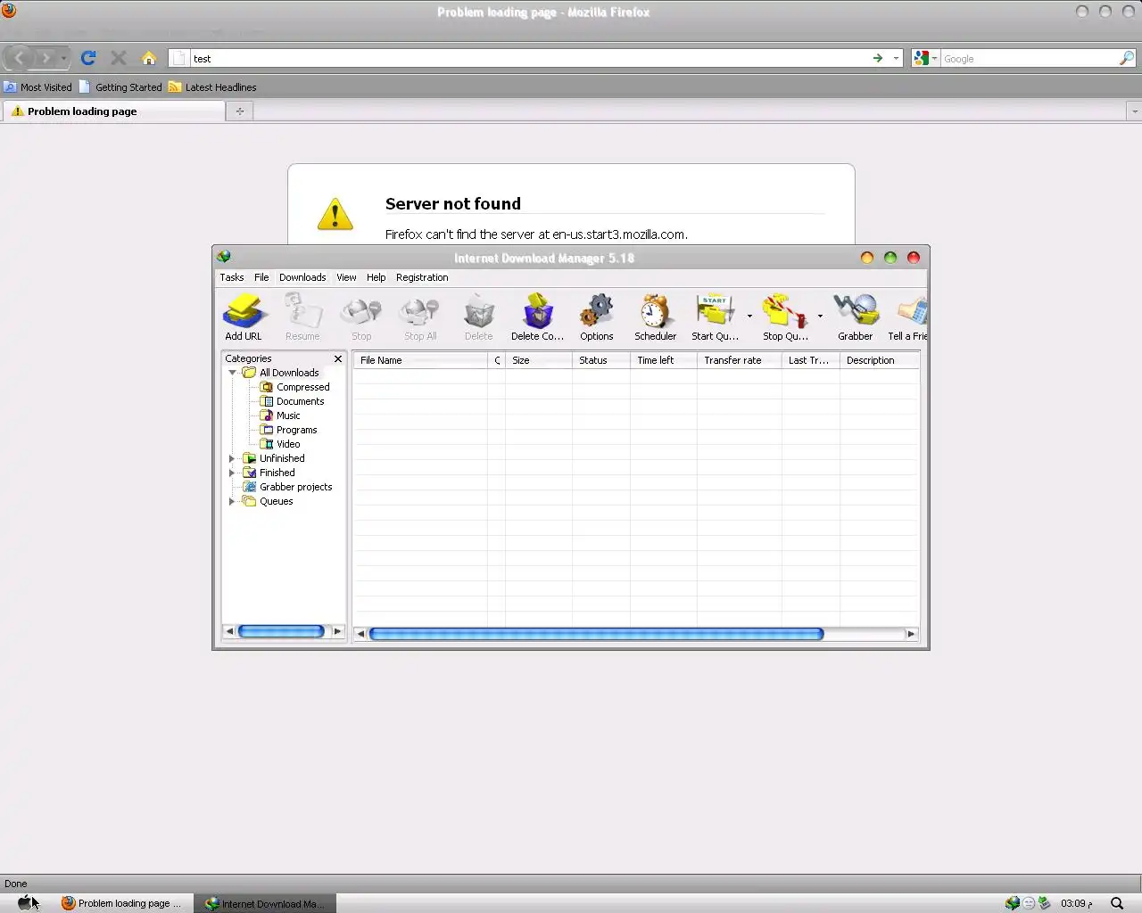Viewport: 1142px width, 913px height.
Task: Select the Compressed category
Action: click(x=295, y=387)
